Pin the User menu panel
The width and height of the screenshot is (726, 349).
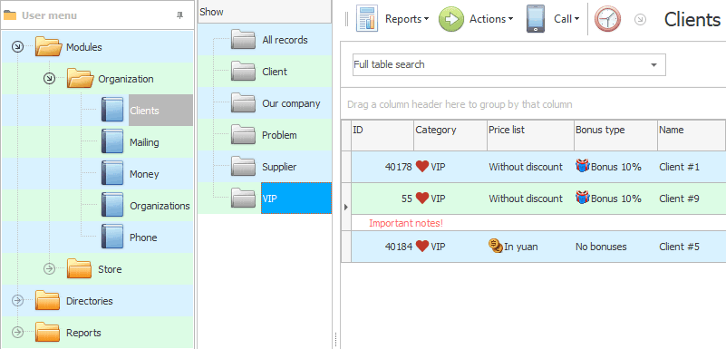point(180,15)
